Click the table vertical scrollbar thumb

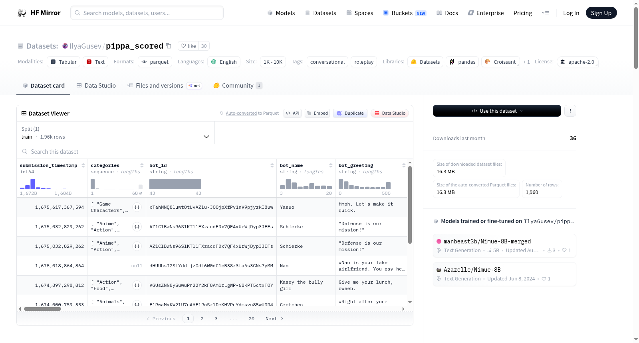pos(410,205)
